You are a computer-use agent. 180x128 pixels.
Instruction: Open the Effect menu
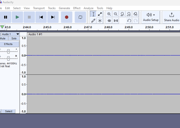(77, 8)
